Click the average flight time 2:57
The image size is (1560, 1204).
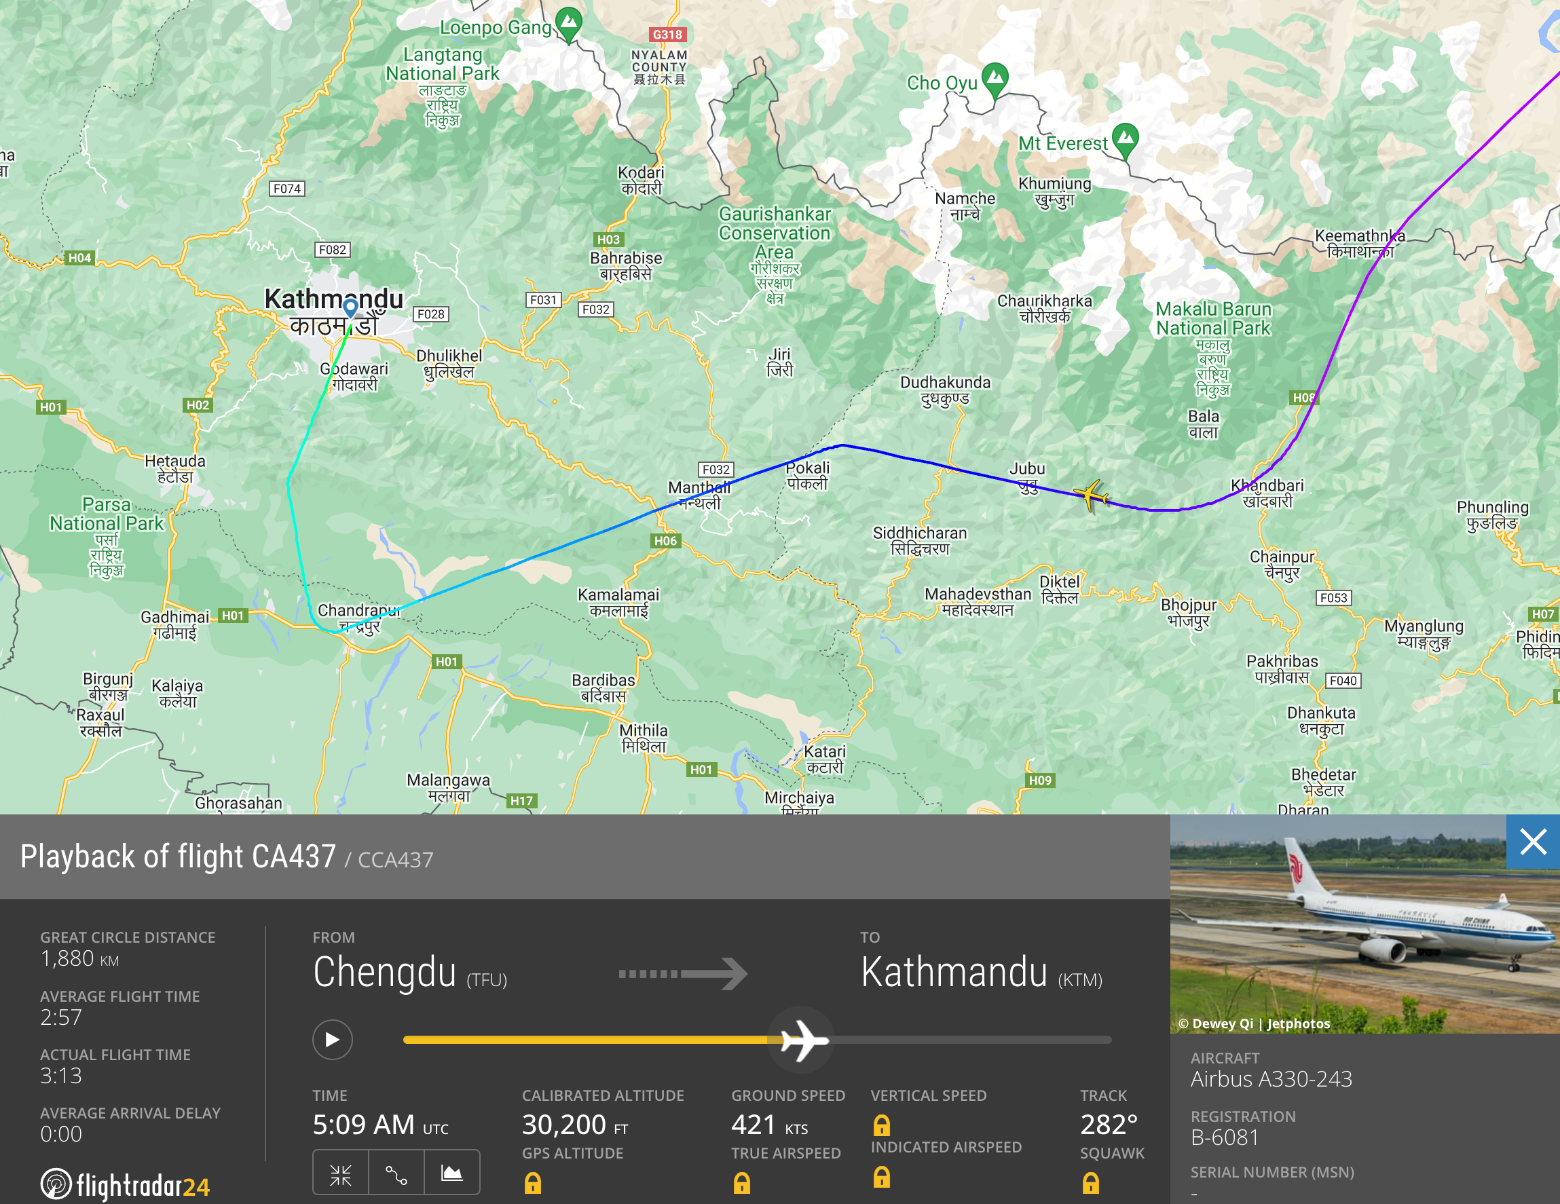click(x=61, y=1017)
